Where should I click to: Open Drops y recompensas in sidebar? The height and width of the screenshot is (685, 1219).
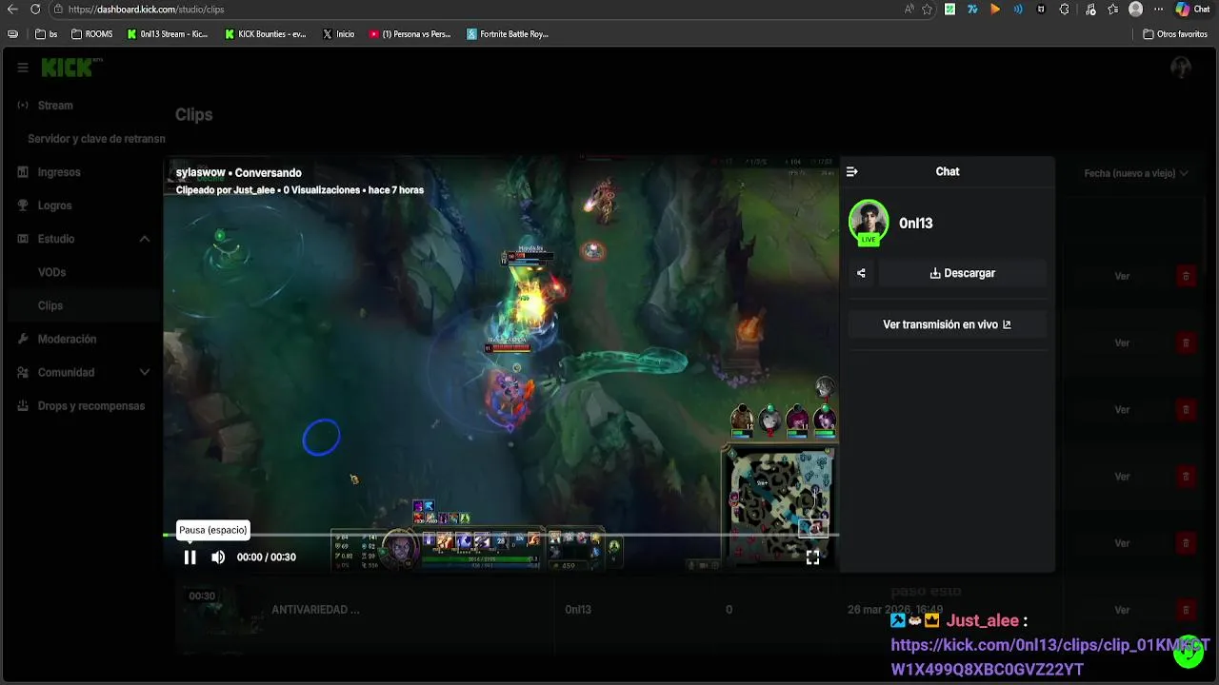91,406
